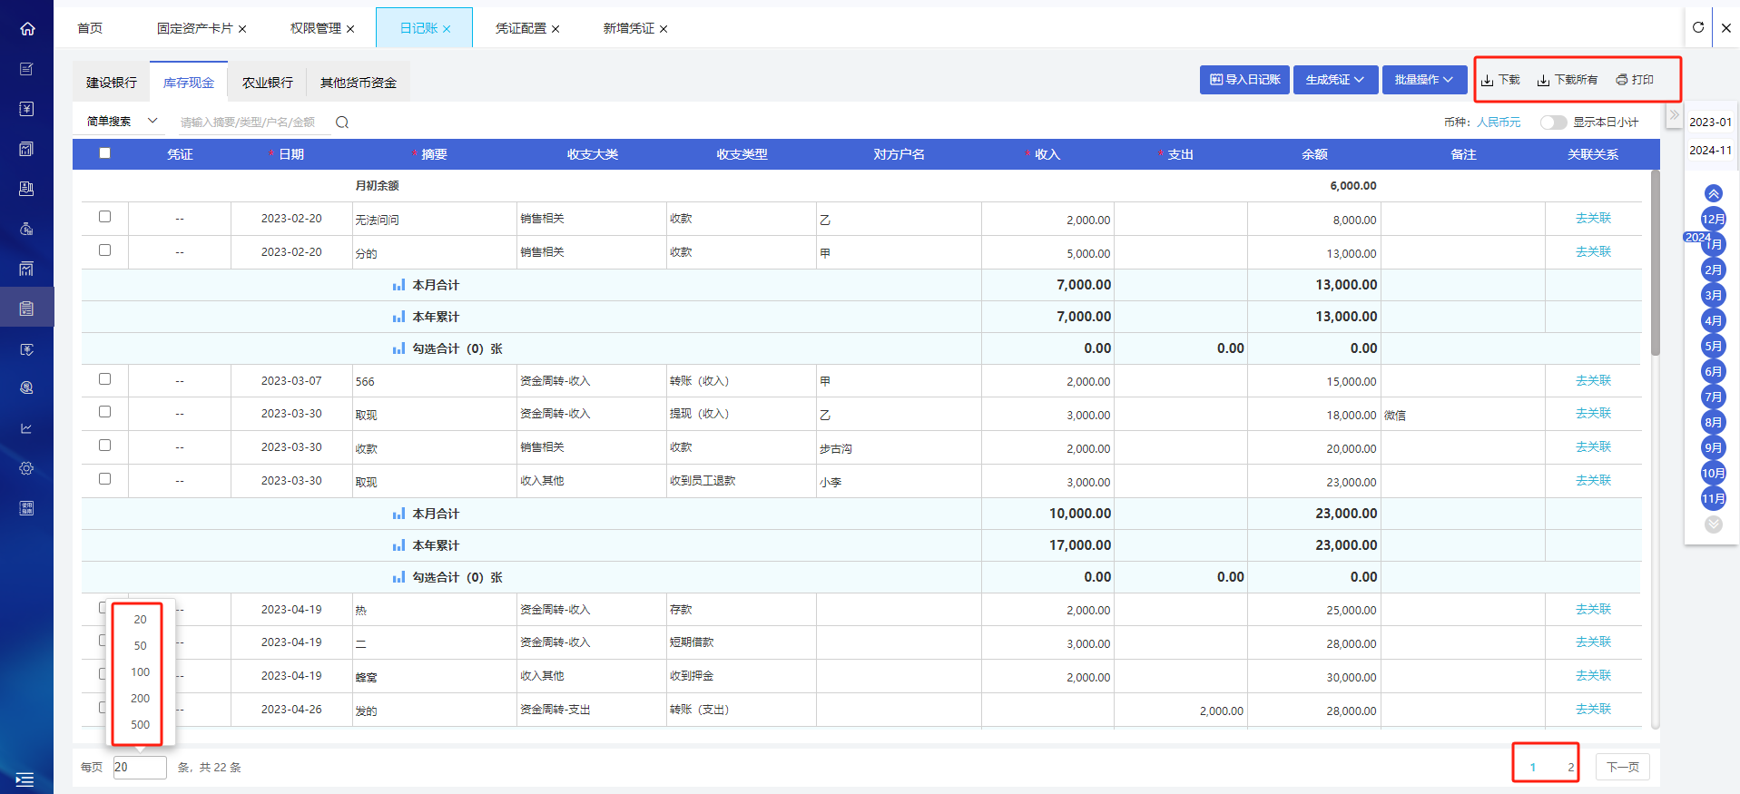
Task: Click the gear settings icon in sidebar
Action: click(x=27, y=468)
